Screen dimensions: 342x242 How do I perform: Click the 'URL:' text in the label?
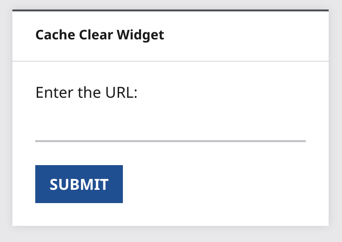pos(121,93)
